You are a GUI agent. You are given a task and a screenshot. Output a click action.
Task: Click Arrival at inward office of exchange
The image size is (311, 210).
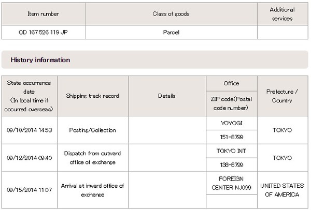click(x=93, y=190)
